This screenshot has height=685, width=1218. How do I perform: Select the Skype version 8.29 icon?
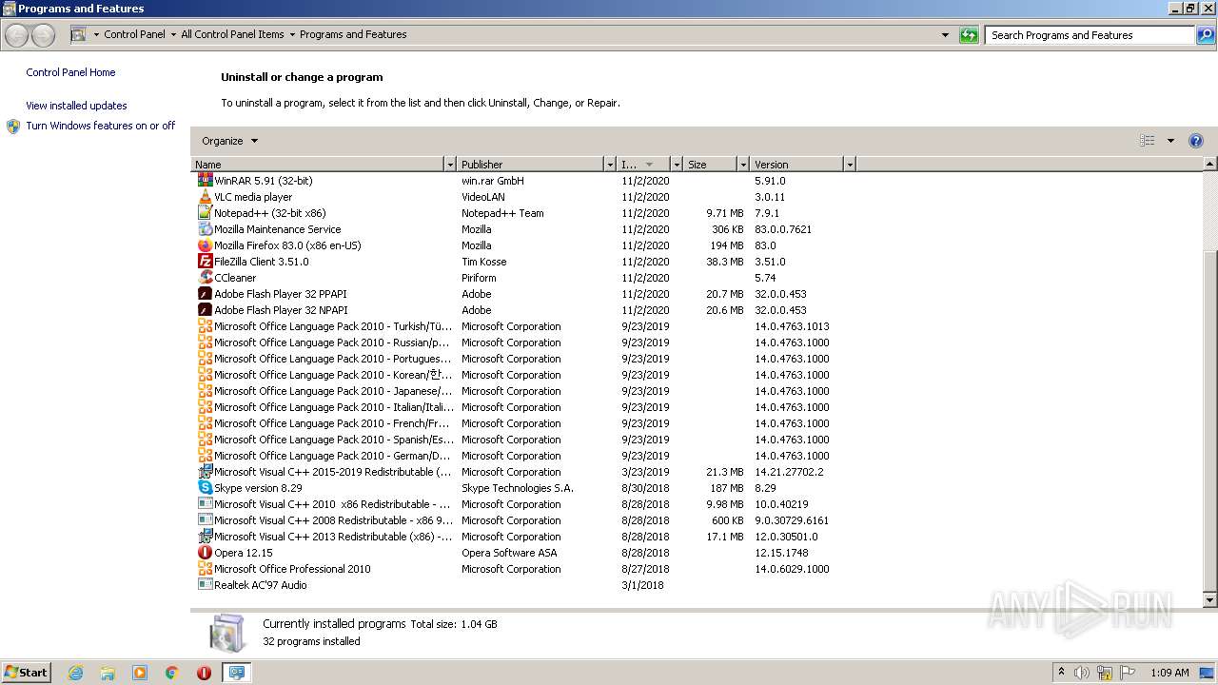(205, 487)
